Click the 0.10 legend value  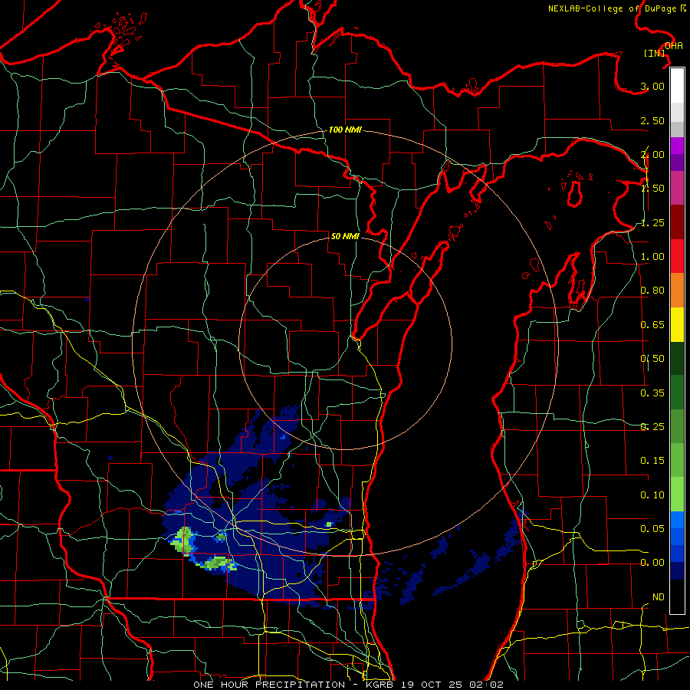pyautogui.click(x=652, y=495)
